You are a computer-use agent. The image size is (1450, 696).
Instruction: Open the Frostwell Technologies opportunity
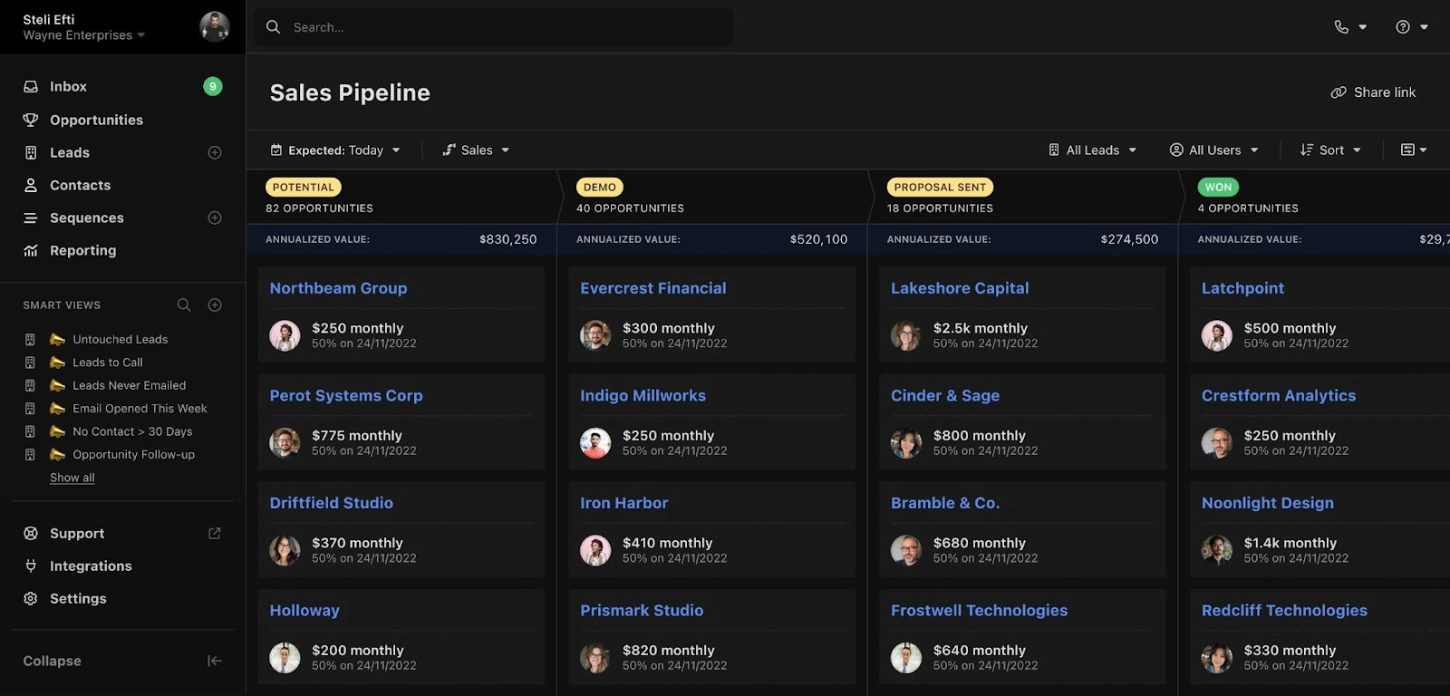coord(979,611)
